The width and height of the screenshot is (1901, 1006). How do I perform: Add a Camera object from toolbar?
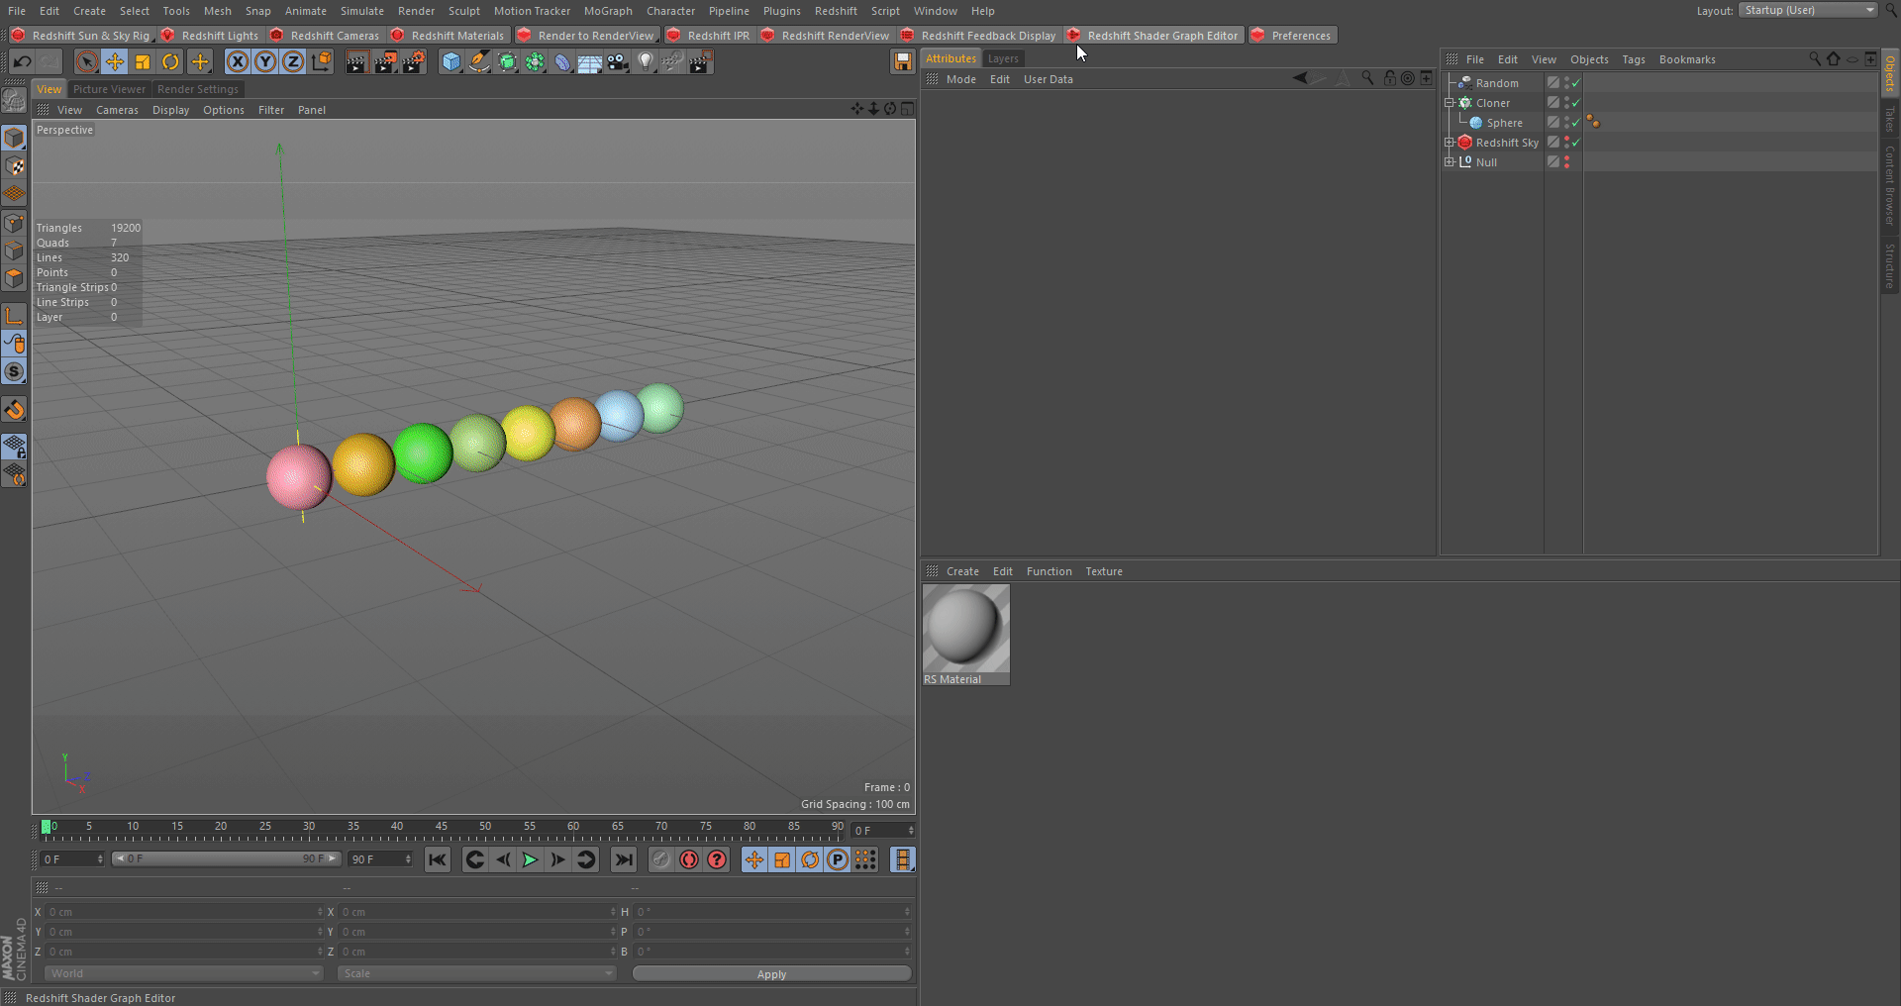click(x=618, y=62)
